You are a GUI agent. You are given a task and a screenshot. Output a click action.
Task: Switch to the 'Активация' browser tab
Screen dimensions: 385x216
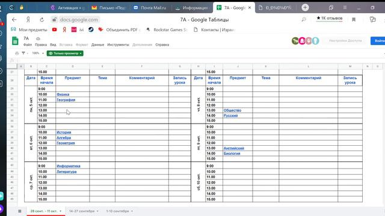[x=68, y=8]
